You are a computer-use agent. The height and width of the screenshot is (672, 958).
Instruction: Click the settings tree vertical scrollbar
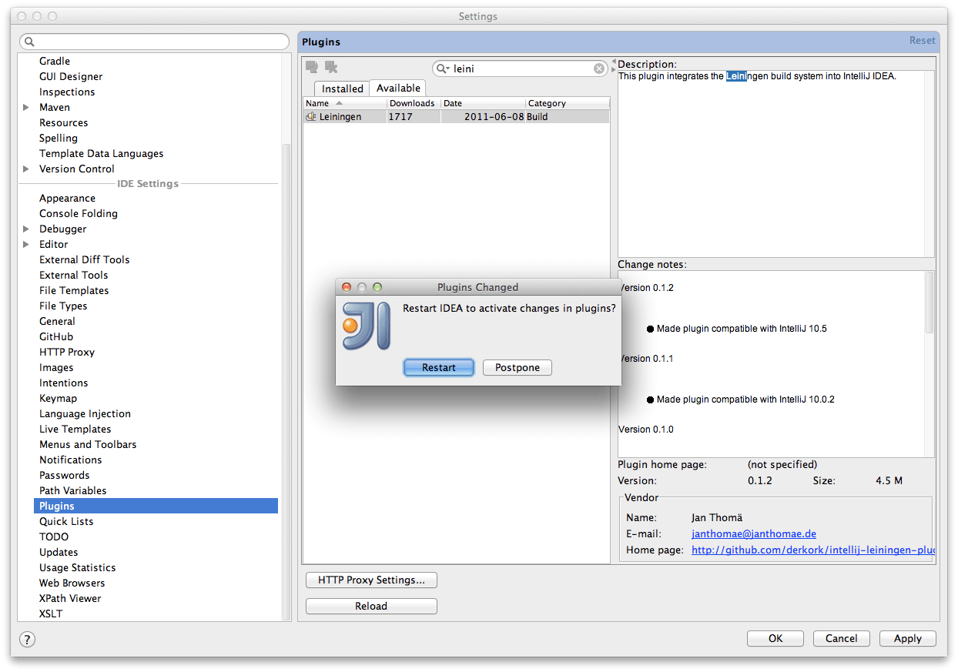point(287,381)
